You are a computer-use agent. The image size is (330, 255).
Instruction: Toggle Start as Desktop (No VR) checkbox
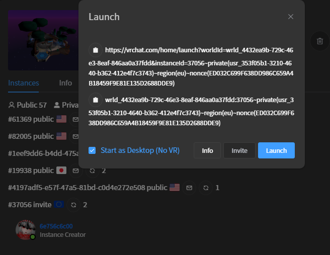[92, 150]
